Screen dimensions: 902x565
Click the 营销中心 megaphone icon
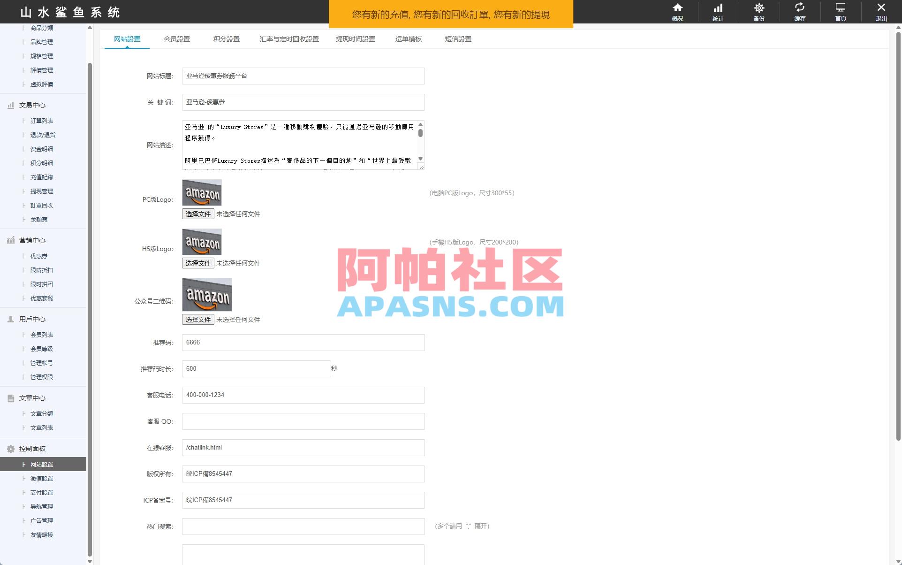tap(10, 240)
